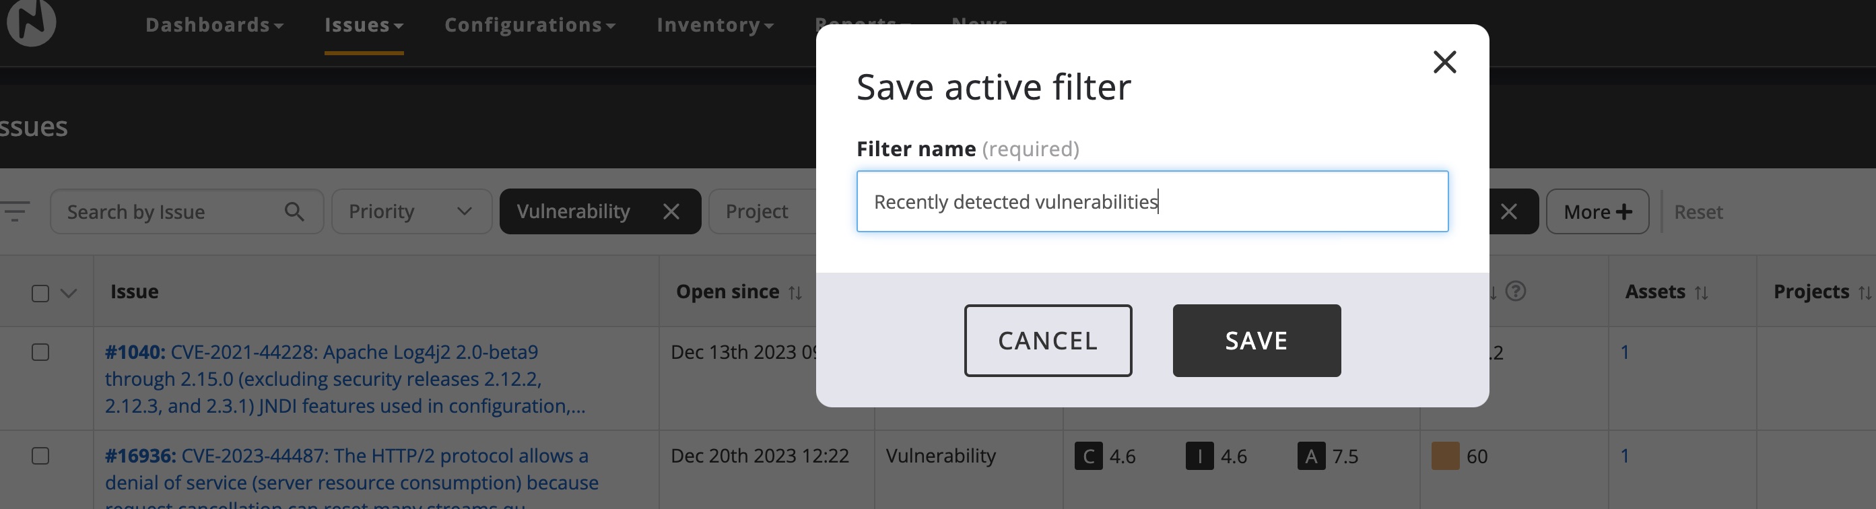
Task: Check the checkbox for issue #1040
Action: [41, 351]
